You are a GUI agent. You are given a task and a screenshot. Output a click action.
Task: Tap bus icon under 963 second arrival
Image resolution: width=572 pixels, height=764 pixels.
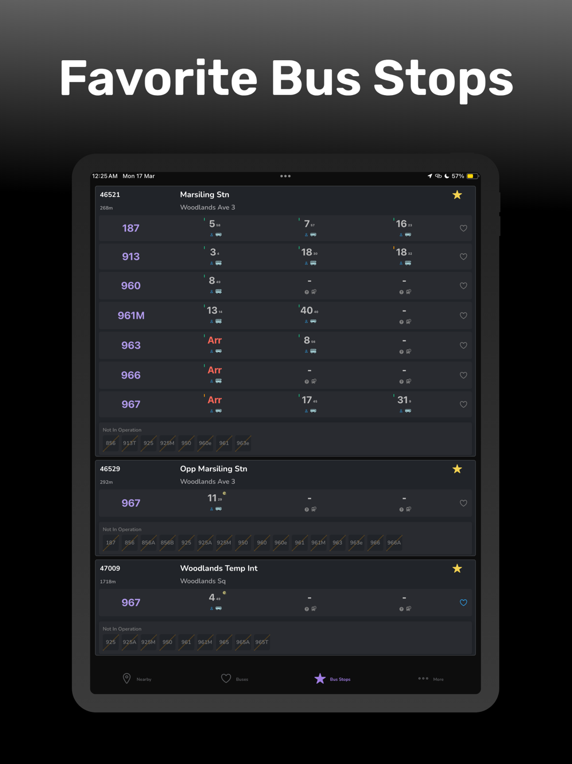tap(313, 352)
